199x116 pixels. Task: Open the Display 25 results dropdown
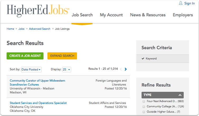66,69
